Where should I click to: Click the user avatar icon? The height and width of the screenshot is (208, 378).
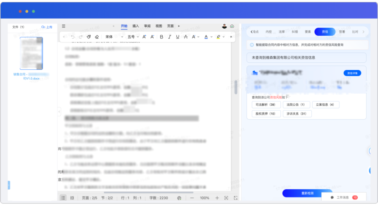(224, 26)
